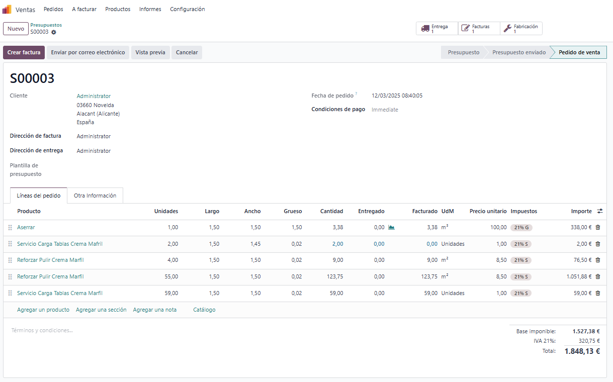Grab drag handle of Servicio Carga Tablas Crema Mafril

10,244
